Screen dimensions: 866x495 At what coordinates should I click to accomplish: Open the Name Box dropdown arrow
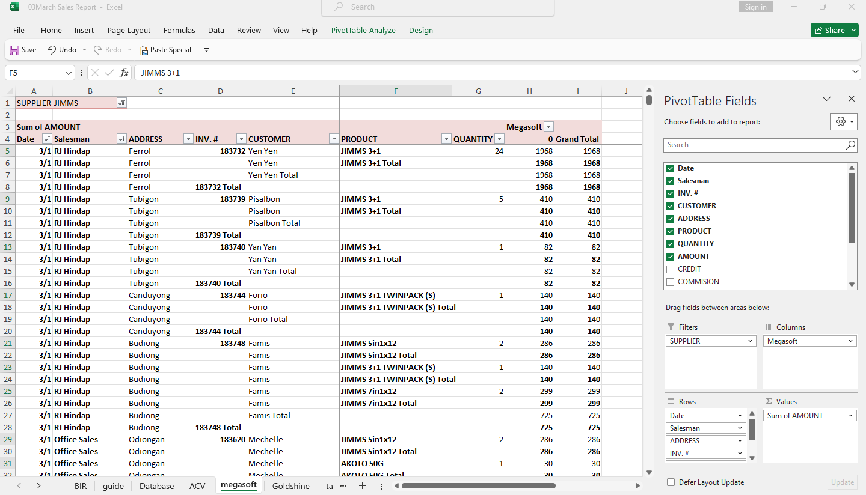69,73
